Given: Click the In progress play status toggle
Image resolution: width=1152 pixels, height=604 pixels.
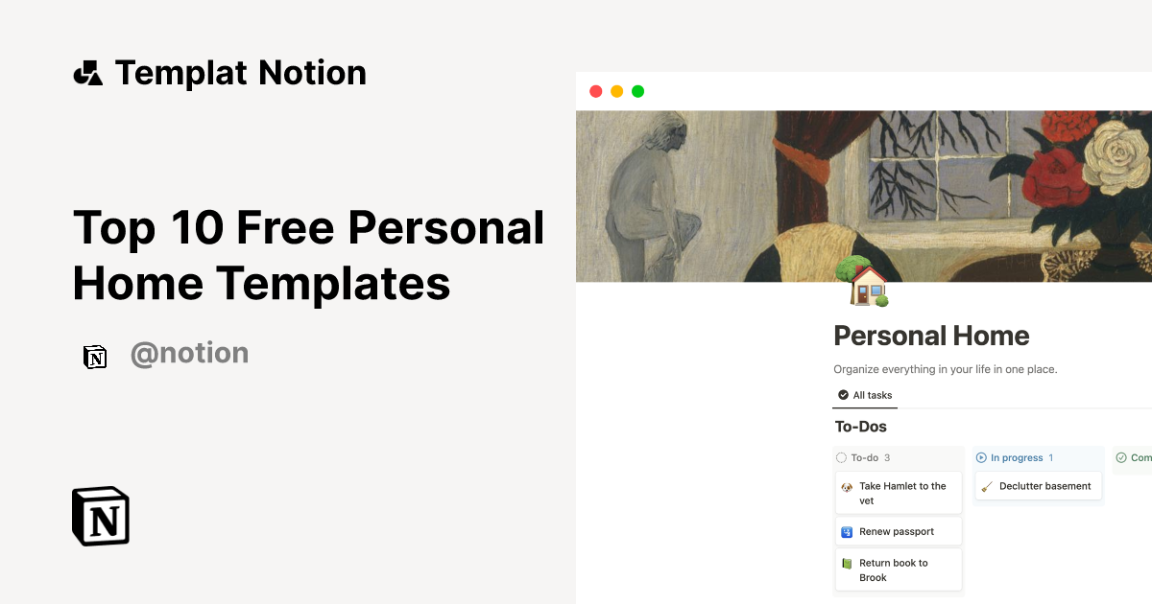Looking at the screenshot, I should tap(980, 457).
